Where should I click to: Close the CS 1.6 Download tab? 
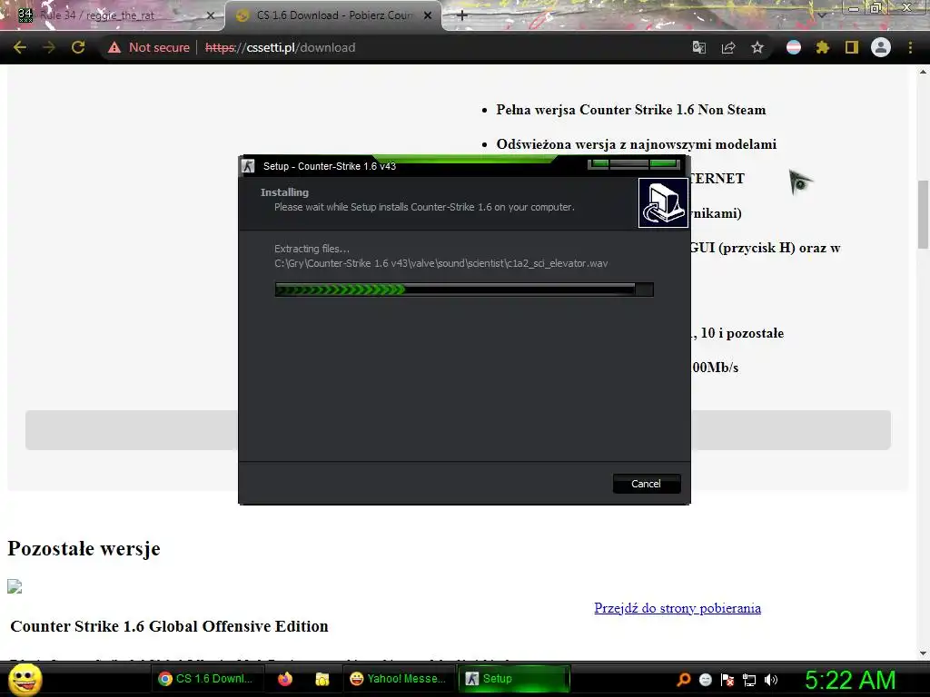(428, 15)
